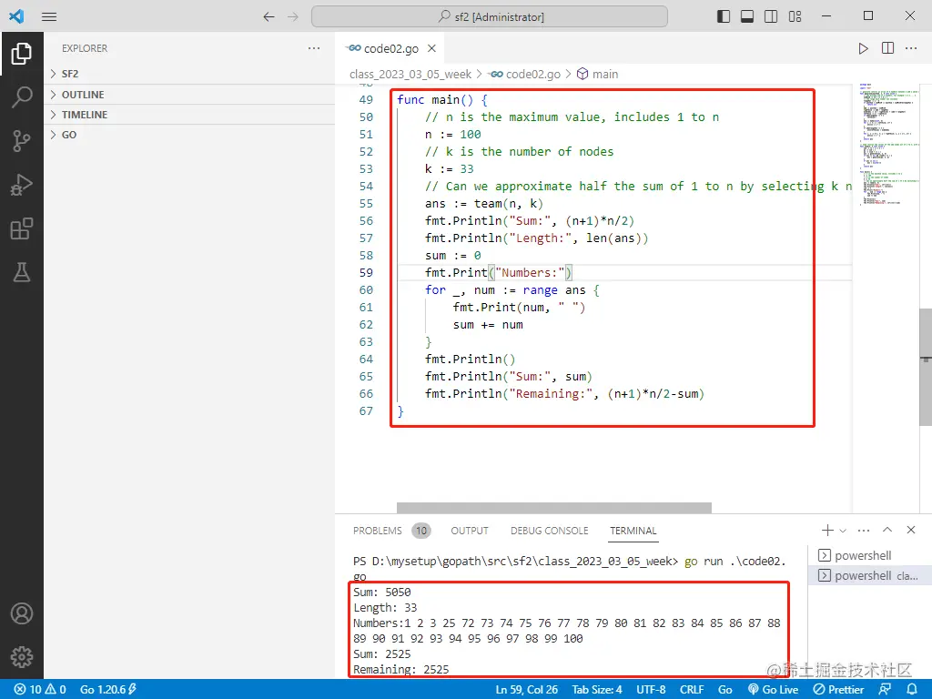Open the feedback icon in status bar

885,690
